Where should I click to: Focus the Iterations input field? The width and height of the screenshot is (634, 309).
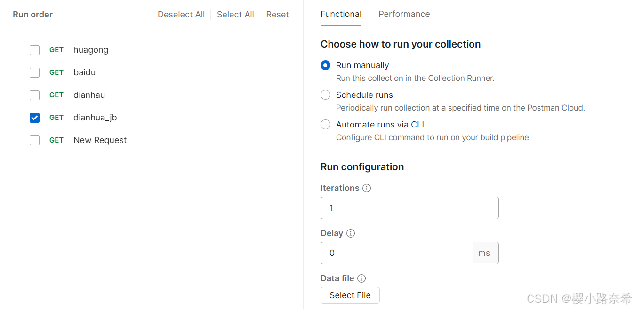pyautogui.click(x=409, y=208)
